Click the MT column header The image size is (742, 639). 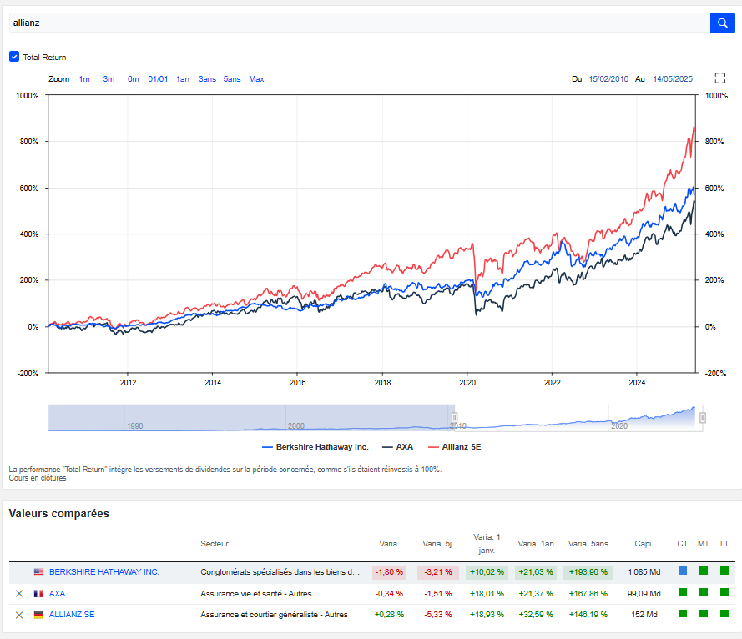coord(704,544)
